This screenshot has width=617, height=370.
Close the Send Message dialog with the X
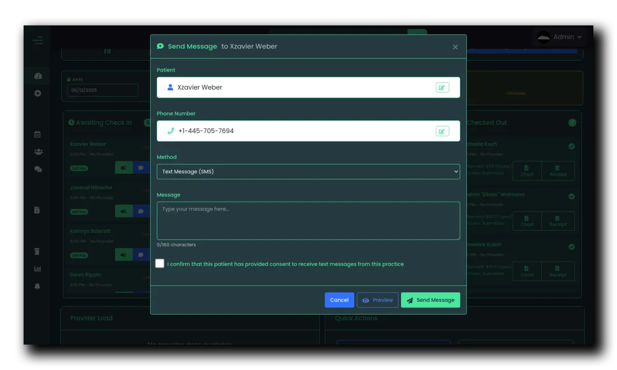455,47
